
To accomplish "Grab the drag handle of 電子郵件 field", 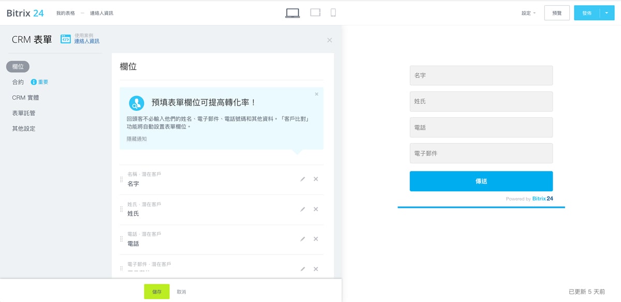I will [122, 269].
